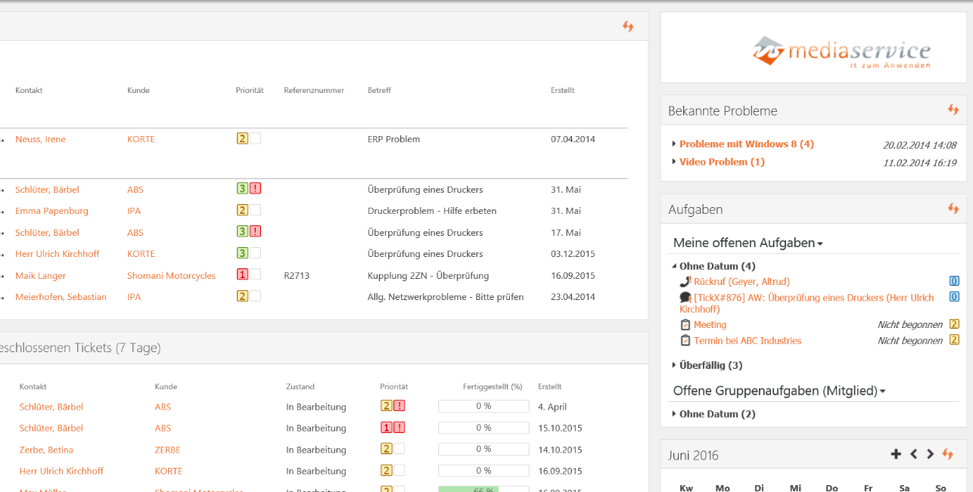Toggle empty flag box of Neuss, Irene ticket
This screenshot has height=492, width=973.
point(256,138)
